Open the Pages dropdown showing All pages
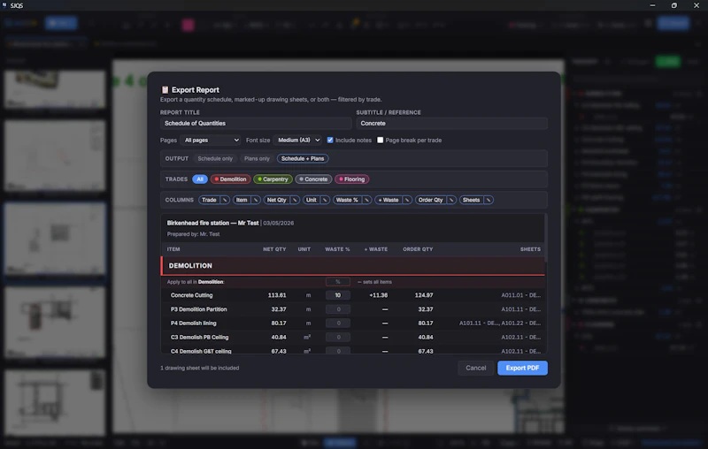 [x=211, y=141]
